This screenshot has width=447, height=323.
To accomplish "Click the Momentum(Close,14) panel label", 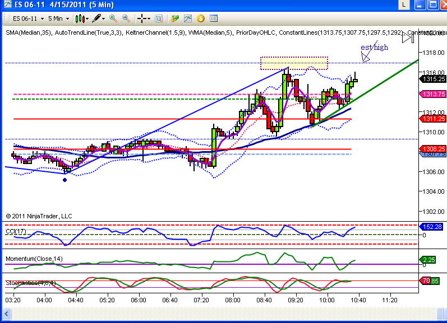I will click(34, 259).
